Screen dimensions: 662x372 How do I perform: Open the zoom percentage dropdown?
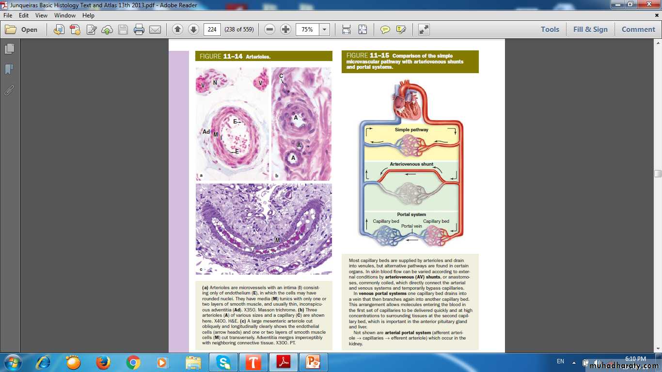[x=324, y=30]
